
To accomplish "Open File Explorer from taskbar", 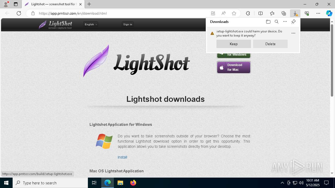I will (x=120, y=183).
